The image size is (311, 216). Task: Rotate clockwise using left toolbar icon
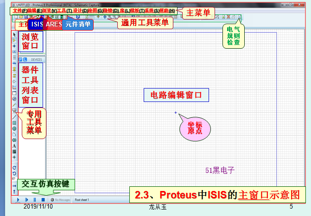[14, 168]
